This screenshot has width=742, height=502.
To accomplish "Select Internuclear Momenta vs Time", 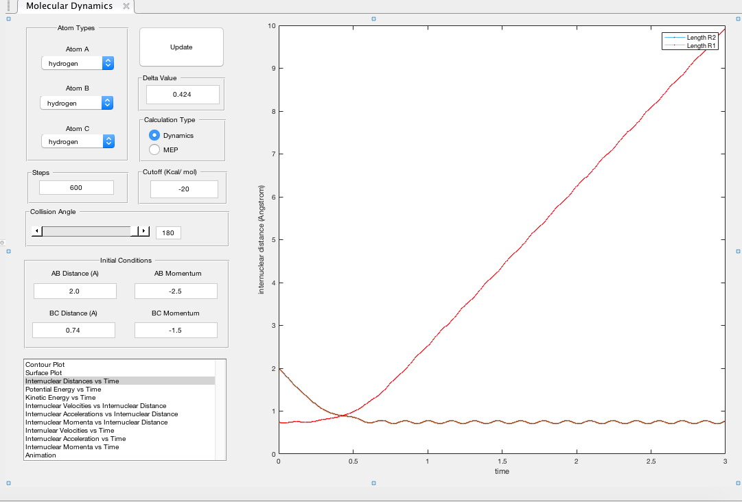I will 119,446.
